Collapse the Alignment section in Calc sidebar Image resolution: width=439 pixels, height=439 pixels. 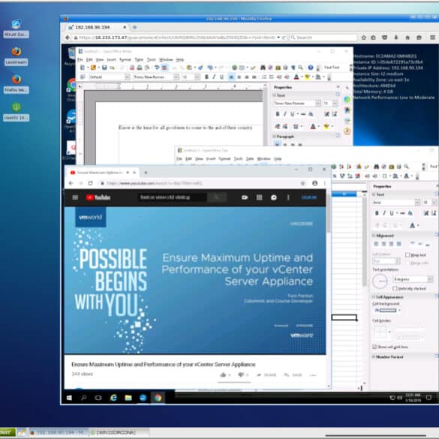click(373, 236)
